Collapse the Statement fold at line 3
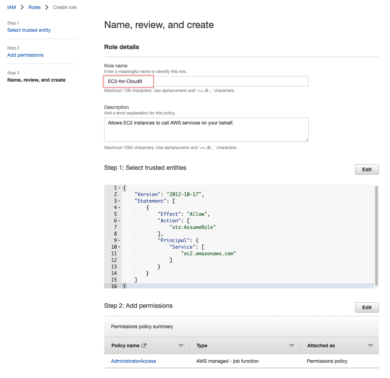The image size is (390, 378). (x=119, y=201)
